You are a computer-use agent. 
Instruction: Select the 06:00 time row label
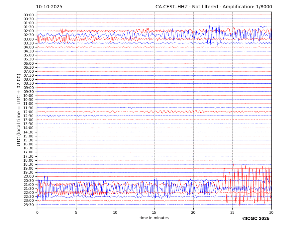click(x=29, y=63)
